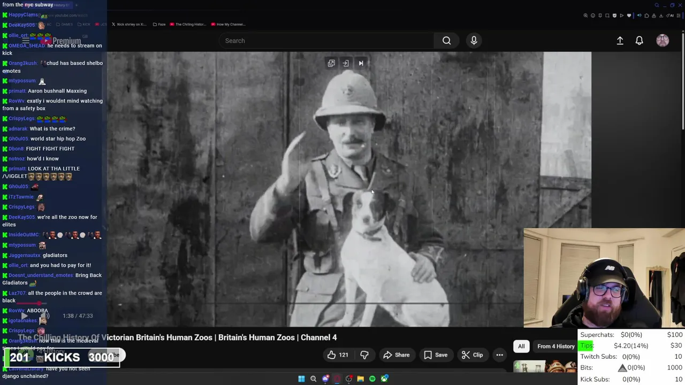The width and height of the screenshot is (685, 385).
Task: Click the YouTube search magnifier button
Action: tap(446, 41)
